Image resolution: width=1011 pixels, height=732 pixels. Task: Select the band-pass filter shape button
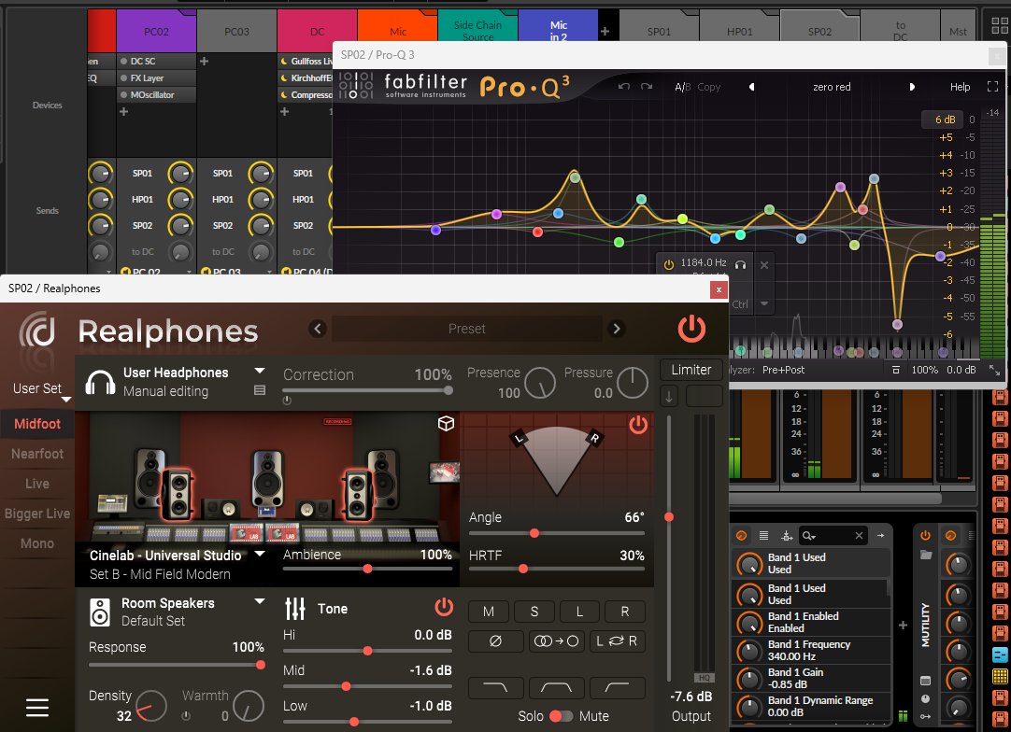click(556, 688)
